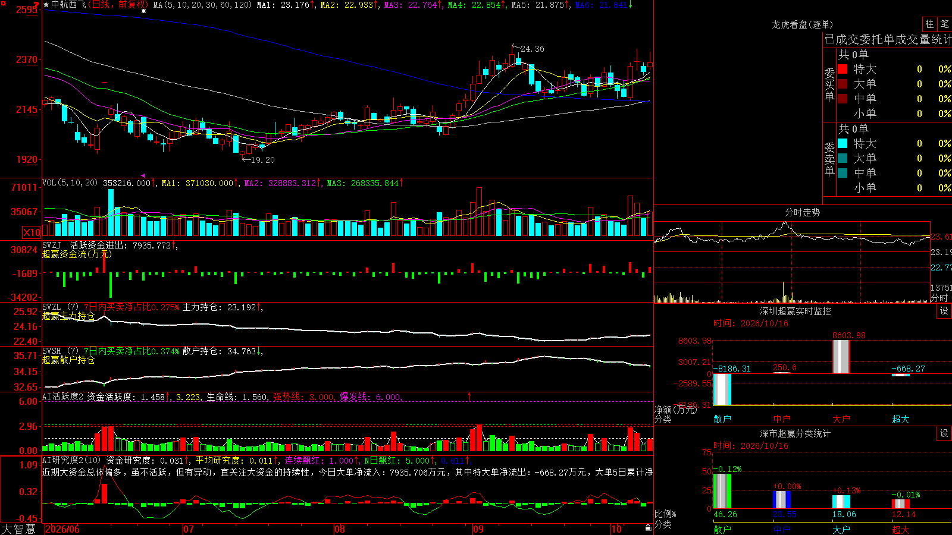Open 设 settings for 深市超赢分类统计
952x535 pixels.
pyautogui.click(x=944, y=433)
